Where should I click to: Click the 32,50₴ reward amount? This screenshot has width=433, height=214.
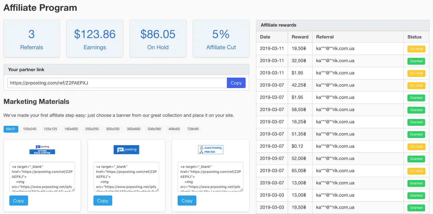pos(299,61)
